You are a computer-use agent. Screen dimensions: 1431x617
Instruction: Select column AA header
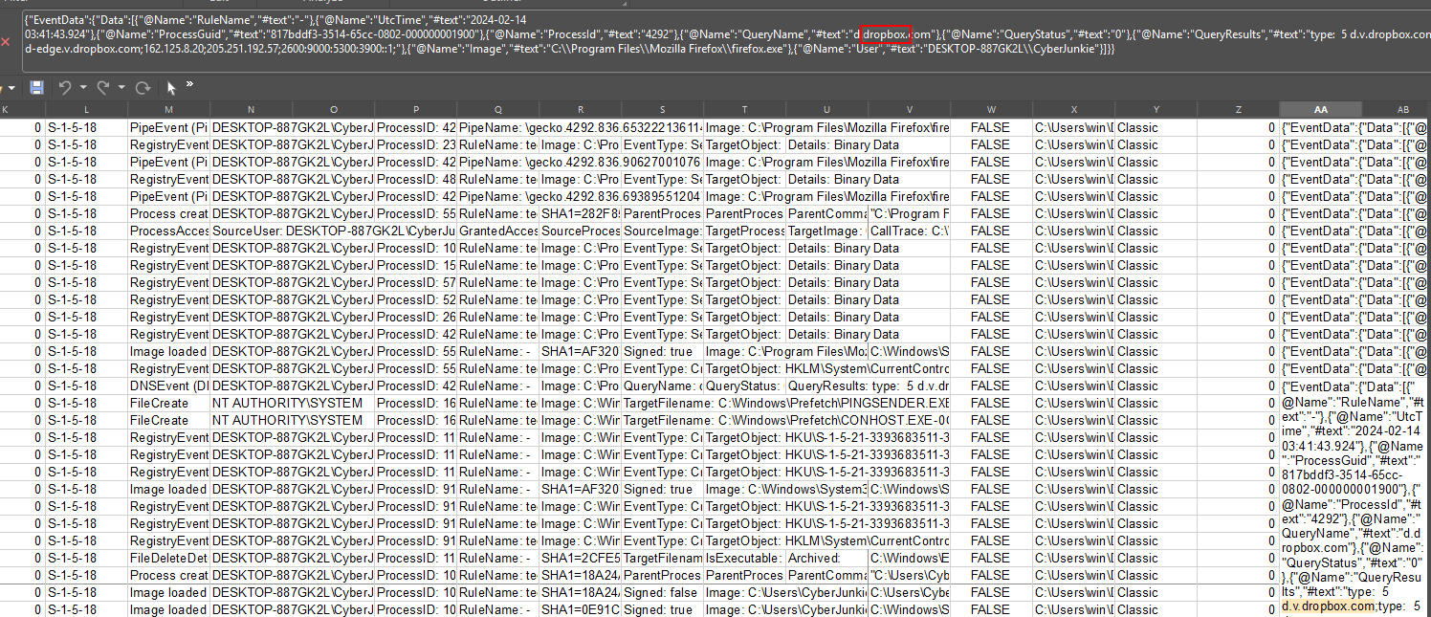1320,110
